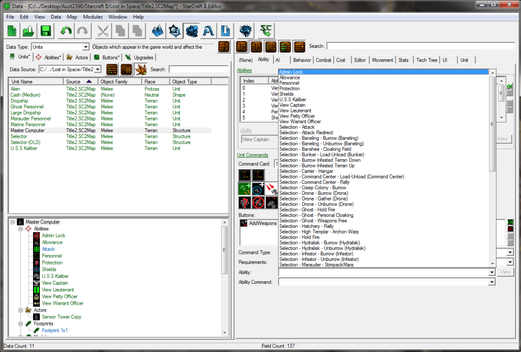This screenshot has width=521, height=352.
Task: Click the red question mark command card button
Action: [x=244, y=202]
